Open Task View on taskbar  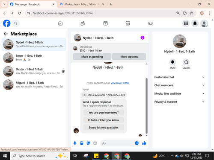pos(75,156)
